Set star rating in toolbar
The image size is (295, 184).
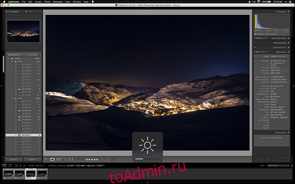92,159
